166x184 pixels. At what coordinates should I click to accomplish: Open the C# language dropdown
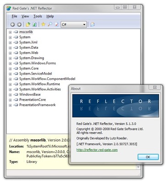(74, 24)
